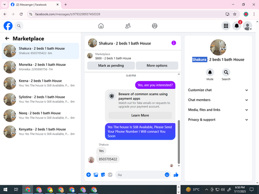The height and width of the screenshot is (194, 259).
Task: Click the More options button
Action: pos(157,66)
